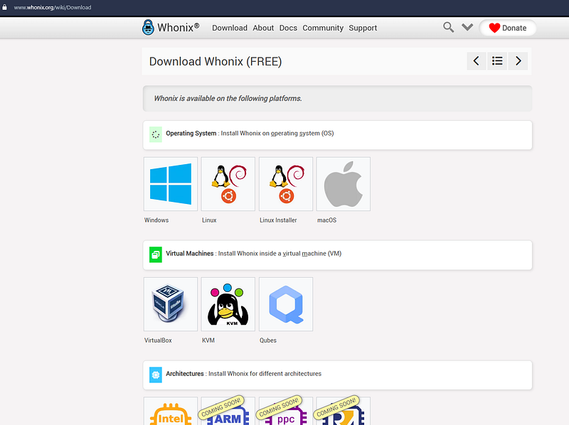Open the table of contents list icon
Screen dimensions: 569x425
(x=497, y=61)
